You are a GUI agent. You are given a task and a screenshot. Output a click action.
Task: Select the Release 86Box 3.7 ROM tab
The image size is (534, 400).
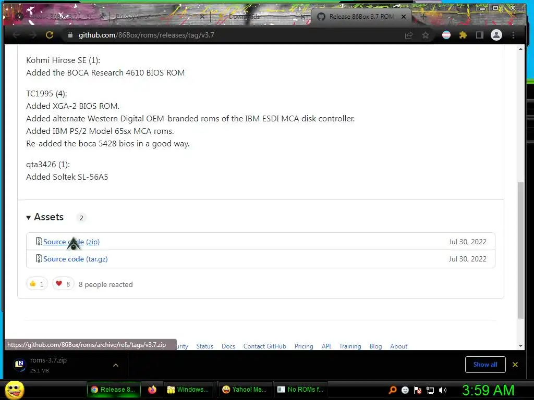(x=361, y=16)
